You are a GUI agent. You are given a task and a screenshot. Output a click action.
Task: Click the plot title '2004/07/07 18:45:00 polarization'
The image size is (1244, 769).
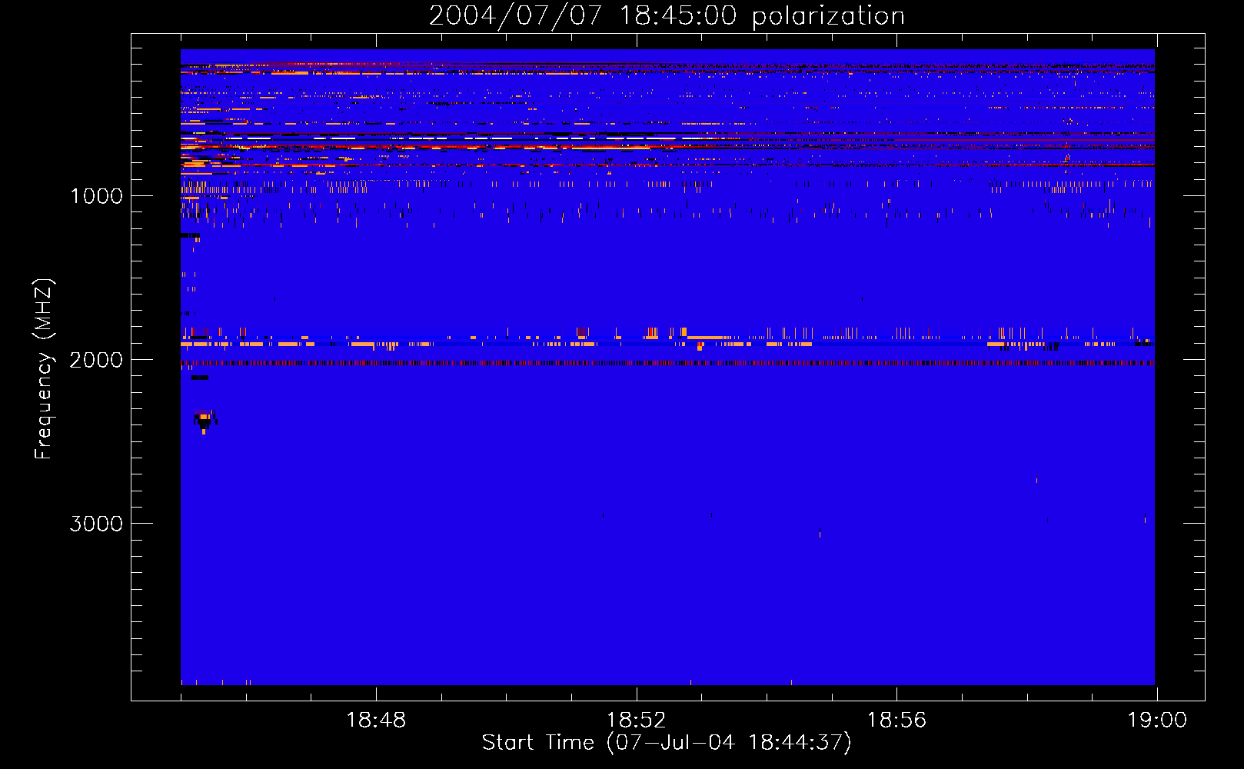(x=667, y=15)
